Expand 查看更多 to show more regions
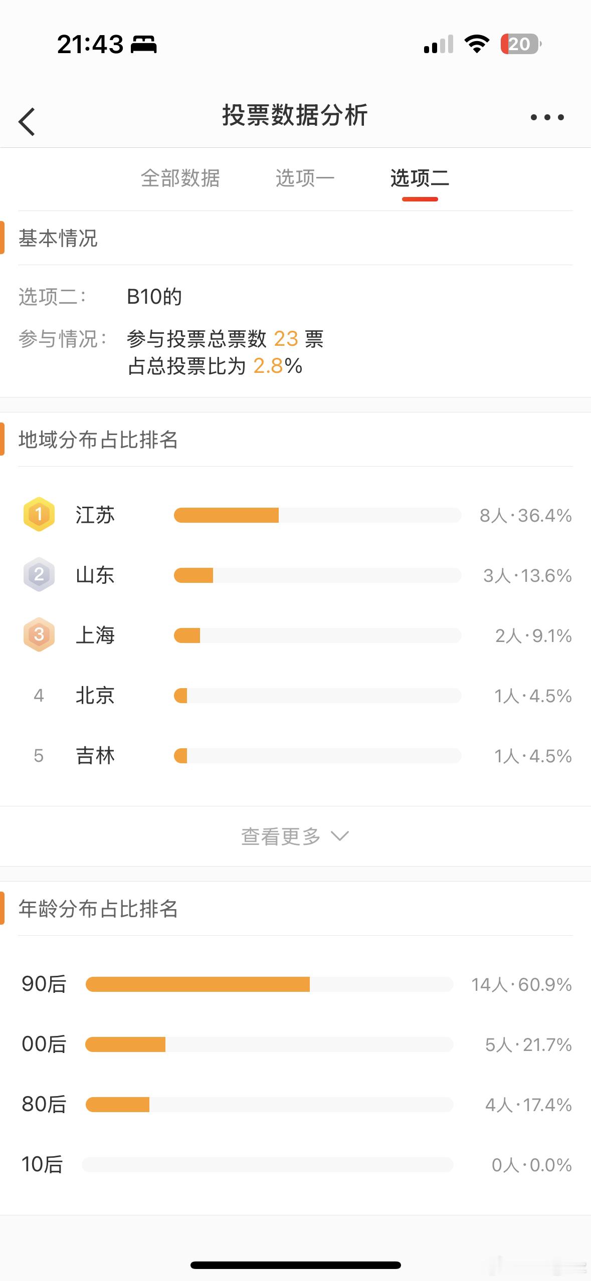Viewport: 591px width, 1281px height. (295, 836)
